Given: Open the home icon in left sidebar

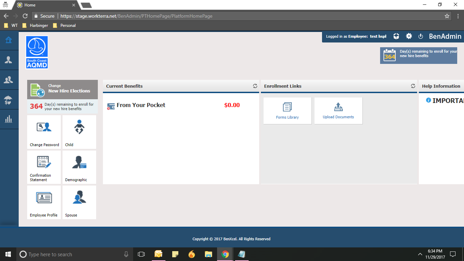Looking at the screenshot, I should pos(8,40).
